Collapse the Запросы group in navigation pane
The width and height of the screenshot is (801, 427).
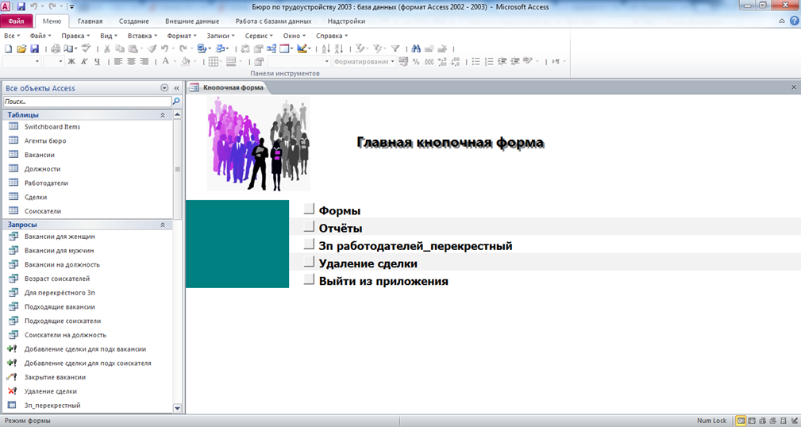[163, 225]
